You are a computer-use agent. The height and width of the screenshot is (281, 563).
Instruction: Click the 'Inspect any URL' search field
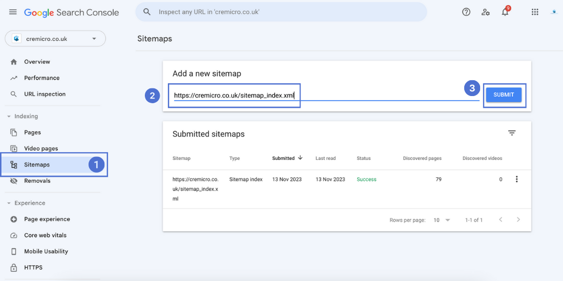pyautogui.click(x=281, y=12)
